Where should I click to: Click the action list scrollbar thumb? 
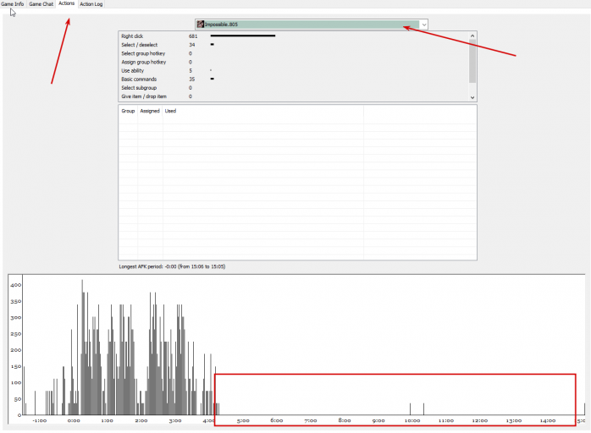click(x=472, y=61)
